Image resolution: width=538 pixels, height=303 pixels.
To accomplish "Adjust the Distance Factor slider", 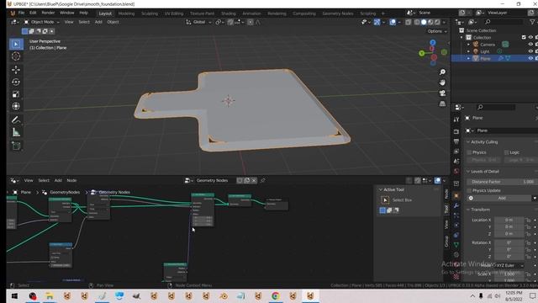I will click(501, 182).
